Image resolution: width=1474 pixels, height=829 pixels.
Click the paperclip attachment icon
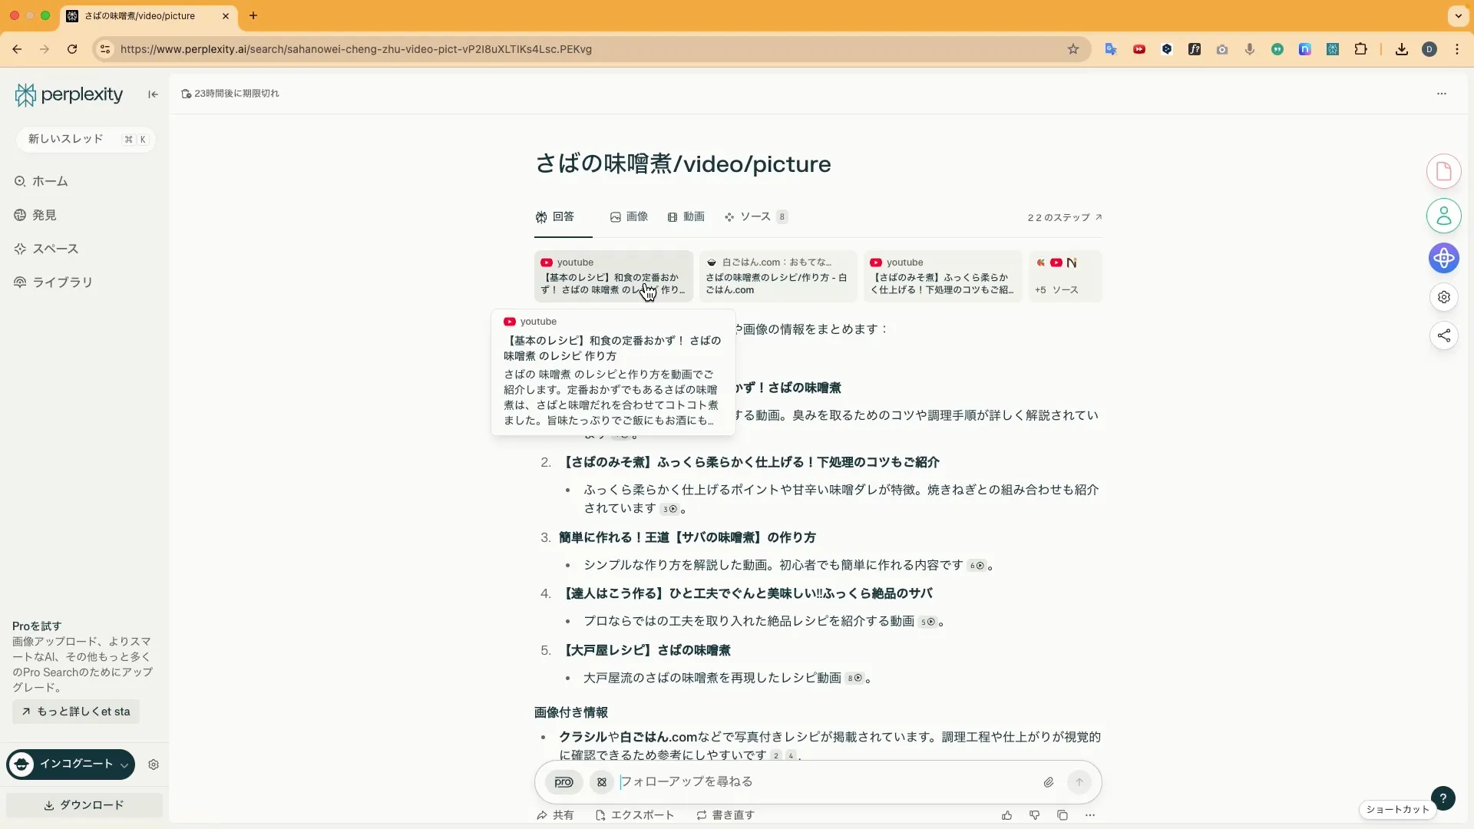[x=1049, y=782]
